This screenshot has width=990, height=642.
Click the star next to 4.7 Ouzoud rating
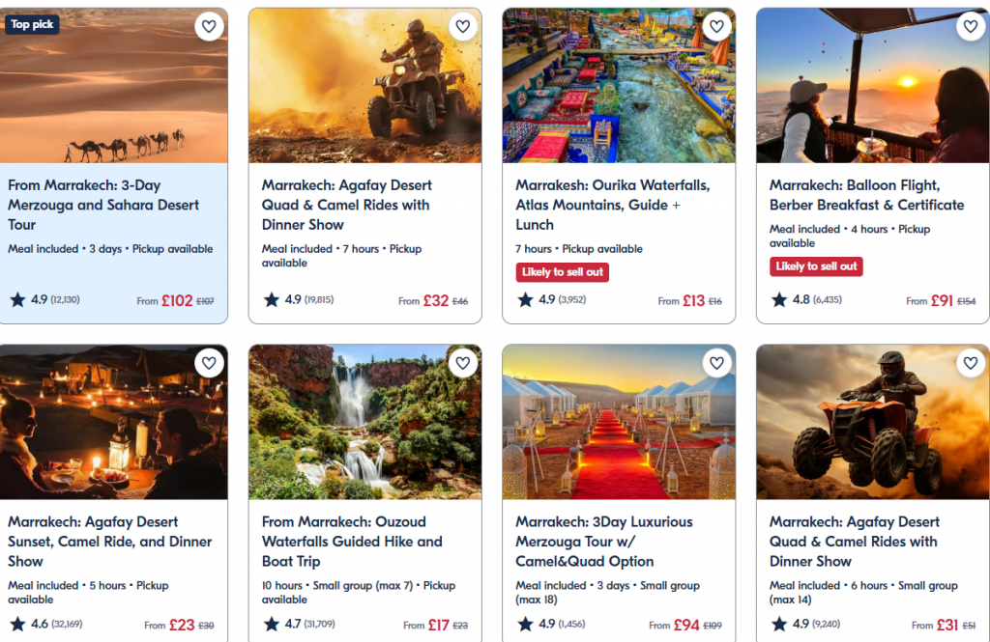(272, 625)
